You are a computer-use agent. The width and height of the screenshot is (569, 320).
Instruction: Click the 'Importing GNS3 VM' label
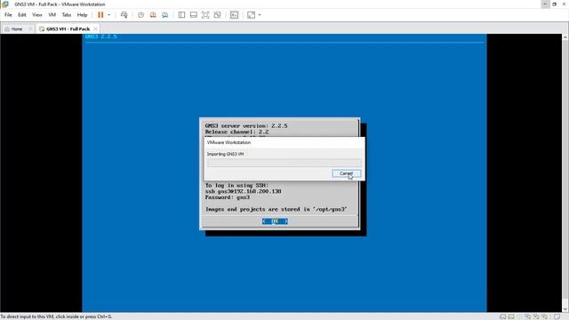[x=225, y=154]
